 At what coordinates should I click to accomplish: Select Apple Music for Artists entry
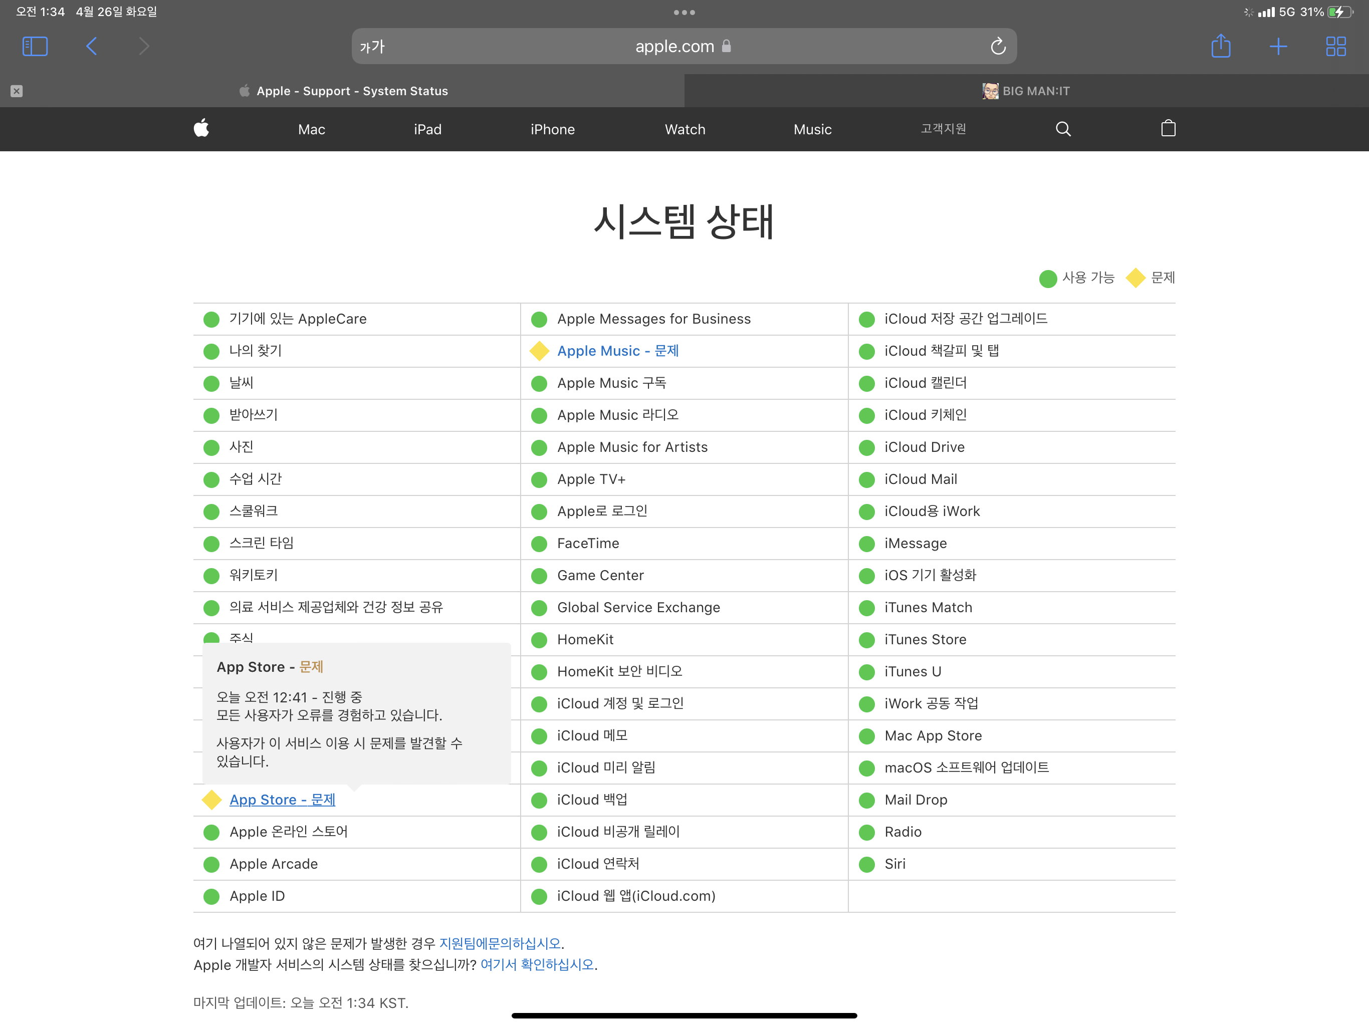click(x=684, y=447)
